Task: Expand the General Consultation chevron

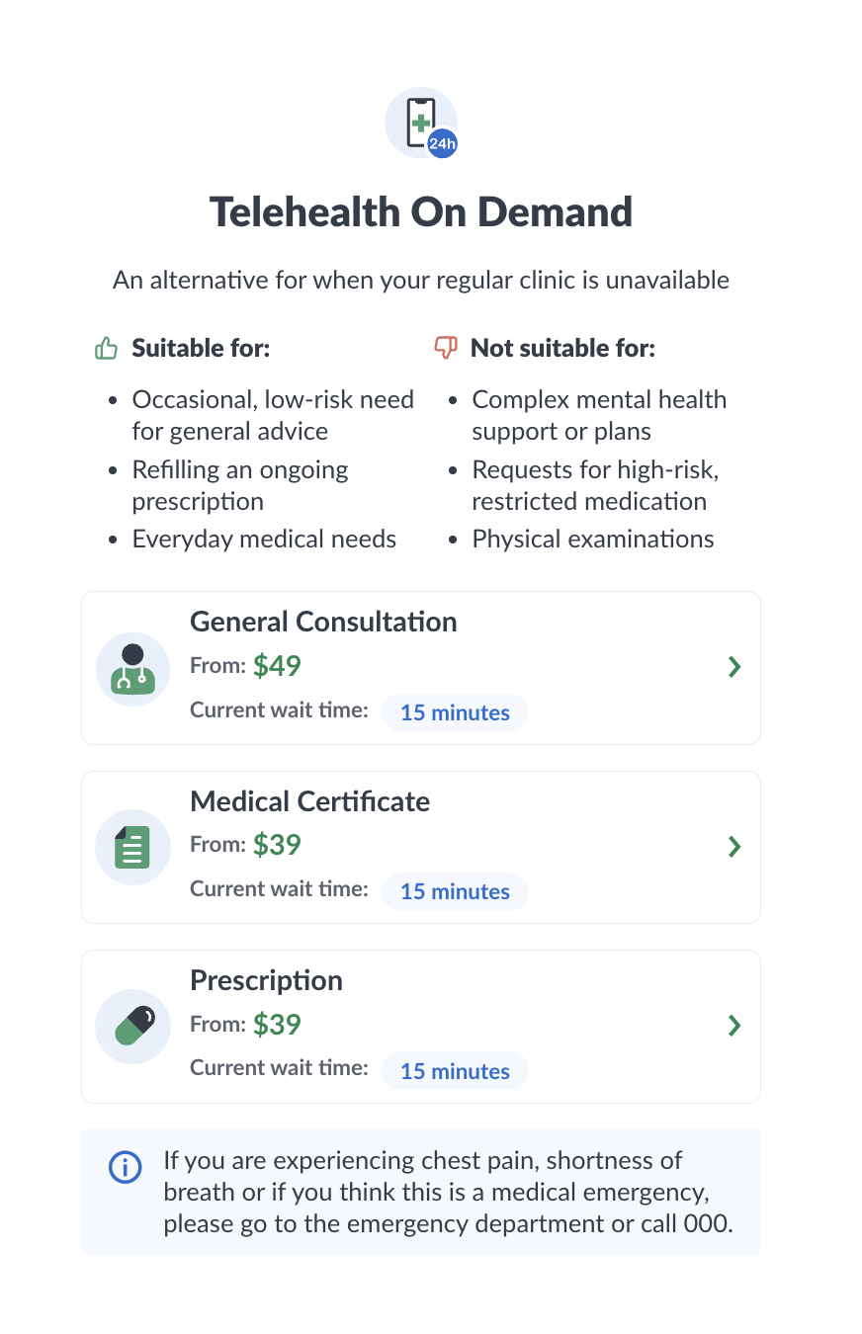Action: click(734, 667)
